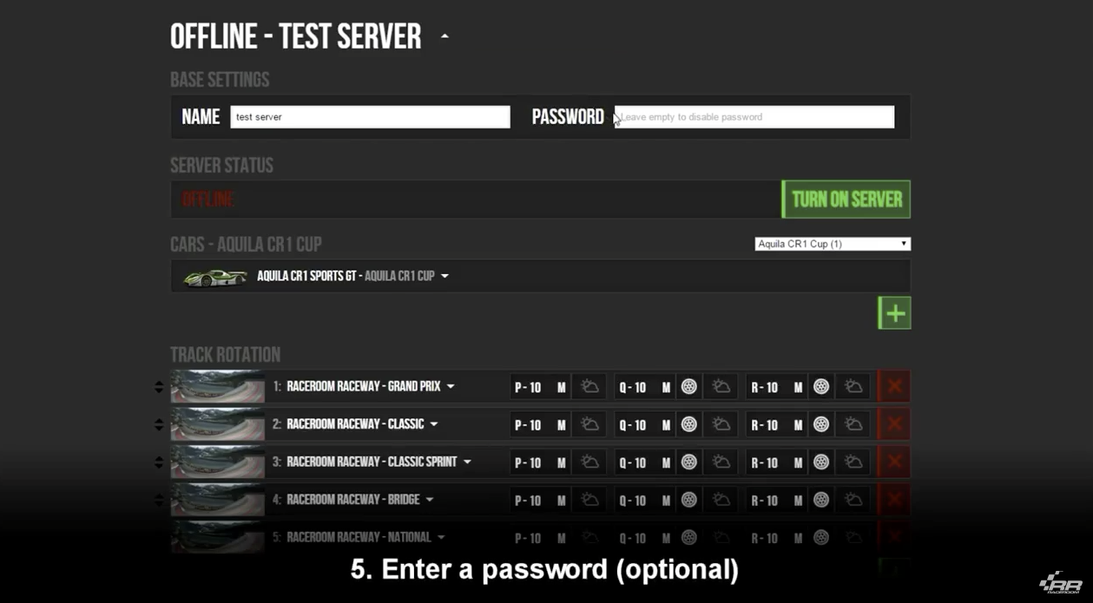The width and height of the screenshot is (1093, 603).
Task: Set race weather for Raceroom Raceway - Bridge
Action: pyautogui.click(x=853, y=500)
